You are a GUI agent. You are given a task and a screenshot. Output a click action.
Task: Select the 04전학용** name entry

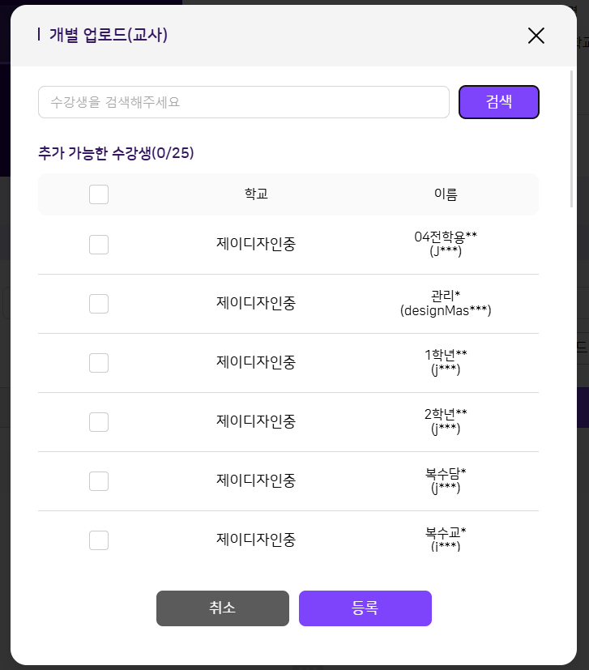tap(446, 244)
